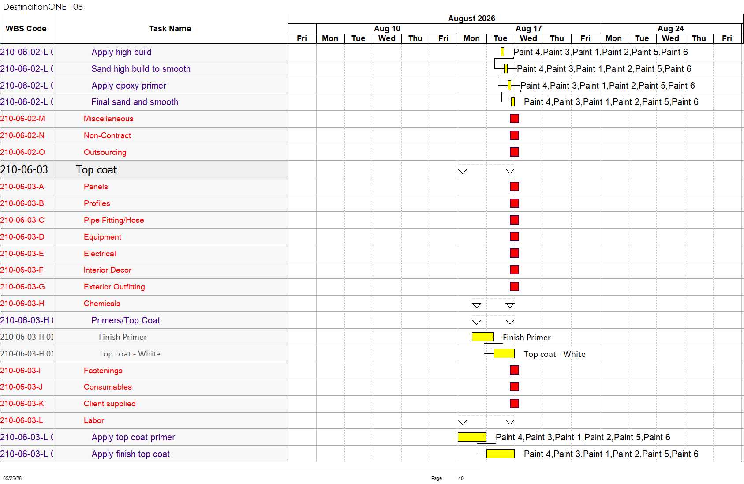The image size is (744, 484).
Task: Click the red marker for Interior Decor
Action: pyautogui.click(x=514, y=270)
